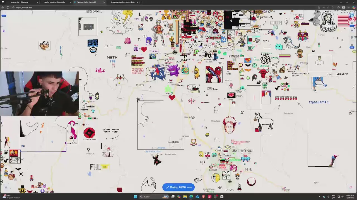The width and height of the screenshot is (357, 200).
Task: Open the 'descargar google chrome' tab
Action: (x=123, y=2)
